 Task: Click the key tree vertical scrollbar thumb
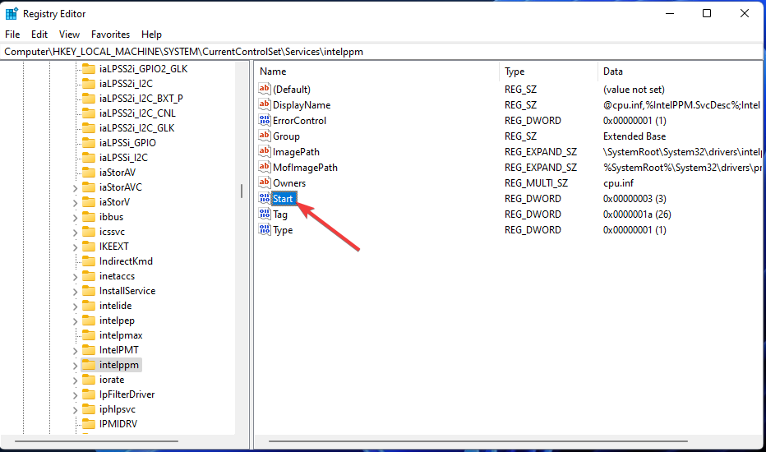(x=242, y=191)
